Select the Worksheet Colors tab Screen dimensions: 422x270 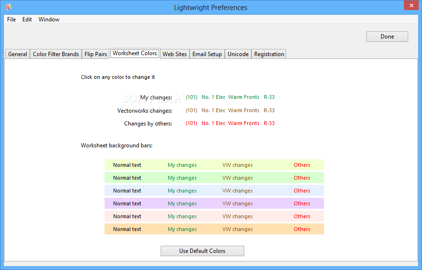click(134, 53)
